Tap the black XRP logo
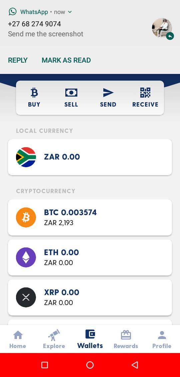Image resolution: width=180 pixels, height=377 pixels. 26,297
